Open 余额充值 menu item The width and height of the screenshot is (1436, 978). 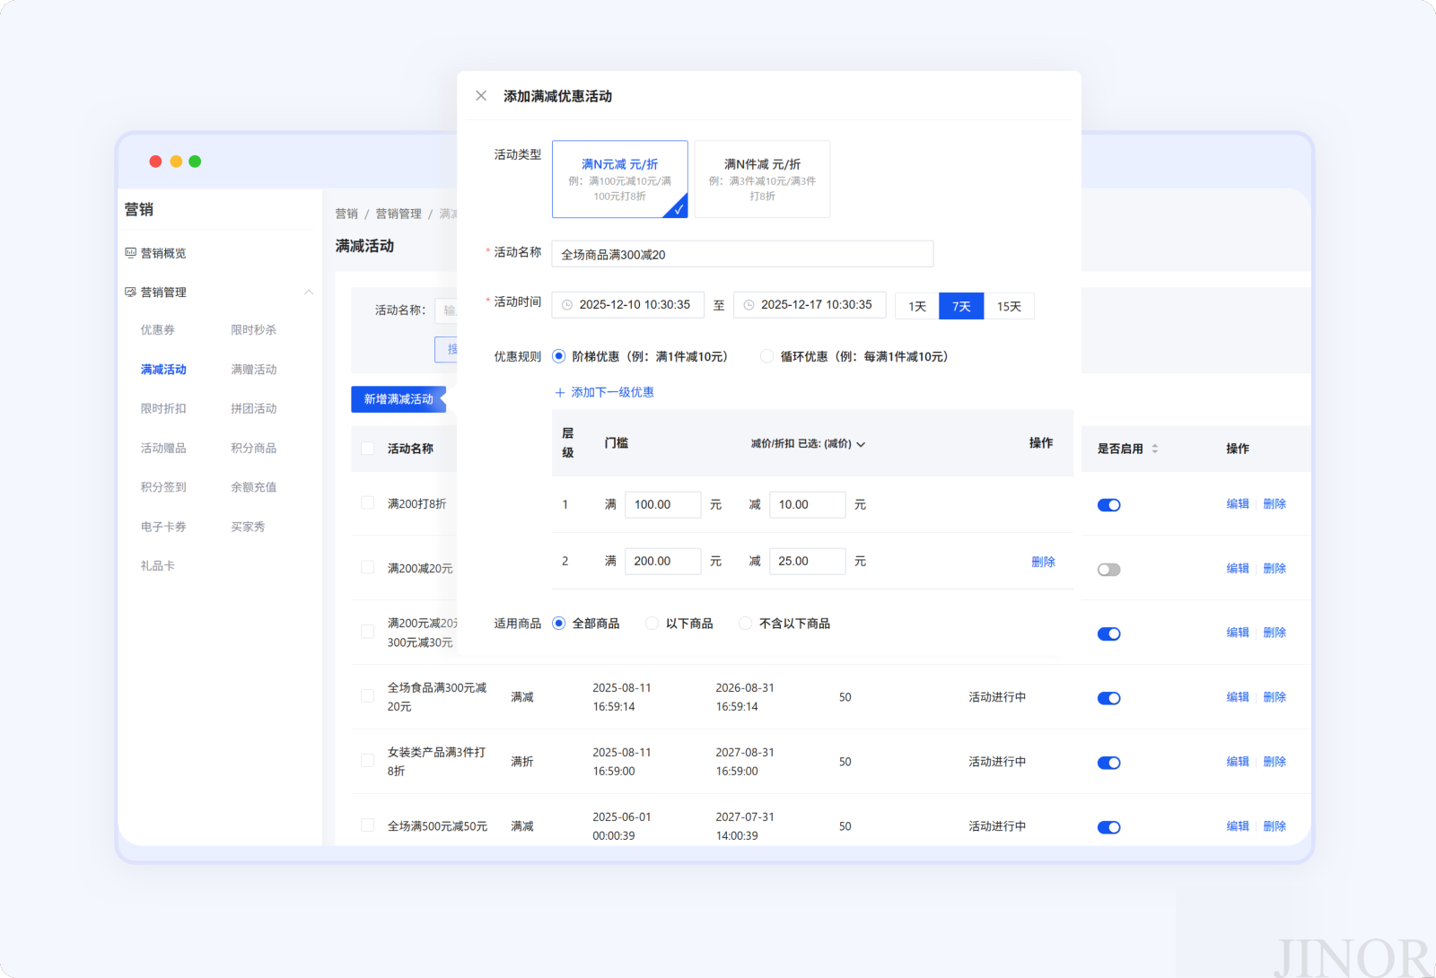coord(254,487)
